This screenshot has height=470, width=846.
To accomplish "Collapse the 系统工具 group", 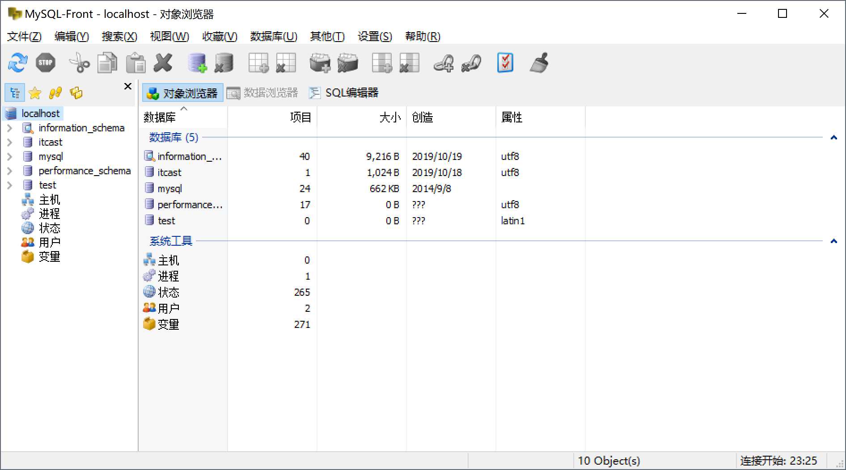I will (x=833, y=241).
